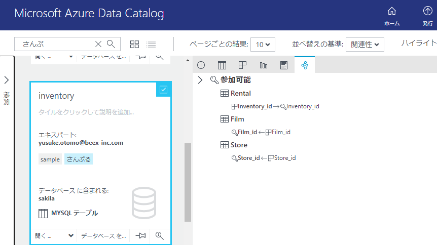Open the 開く dropdown on the inventory tile

click(54, 236)
